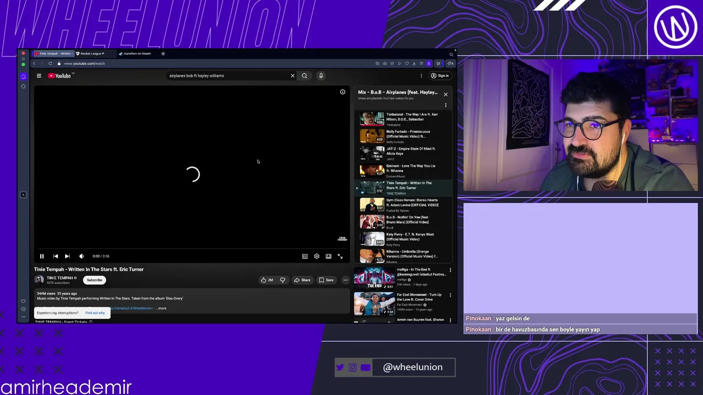This screenshot has height=395, width=703.
Task: Toggle closed captions on player
Action: point(305,256)
